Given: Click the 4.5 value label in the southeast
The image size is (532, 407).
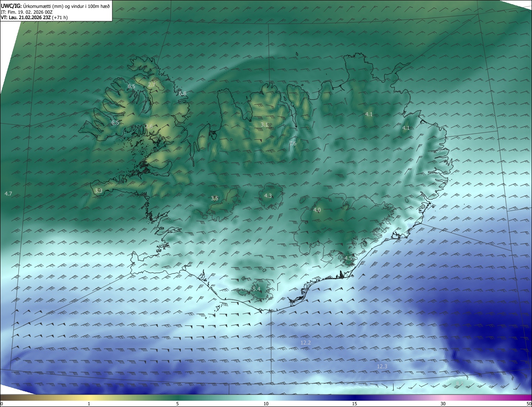Looking at the screenshot, I should tap(348, 258).
